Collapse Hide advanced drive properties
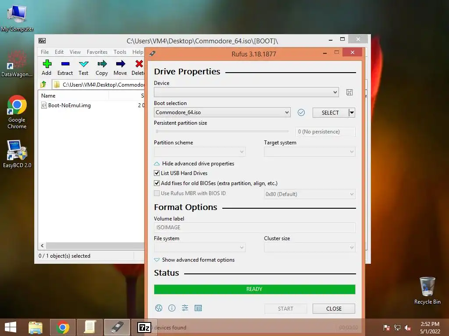449x336 pixels. [x=194, y=164]
